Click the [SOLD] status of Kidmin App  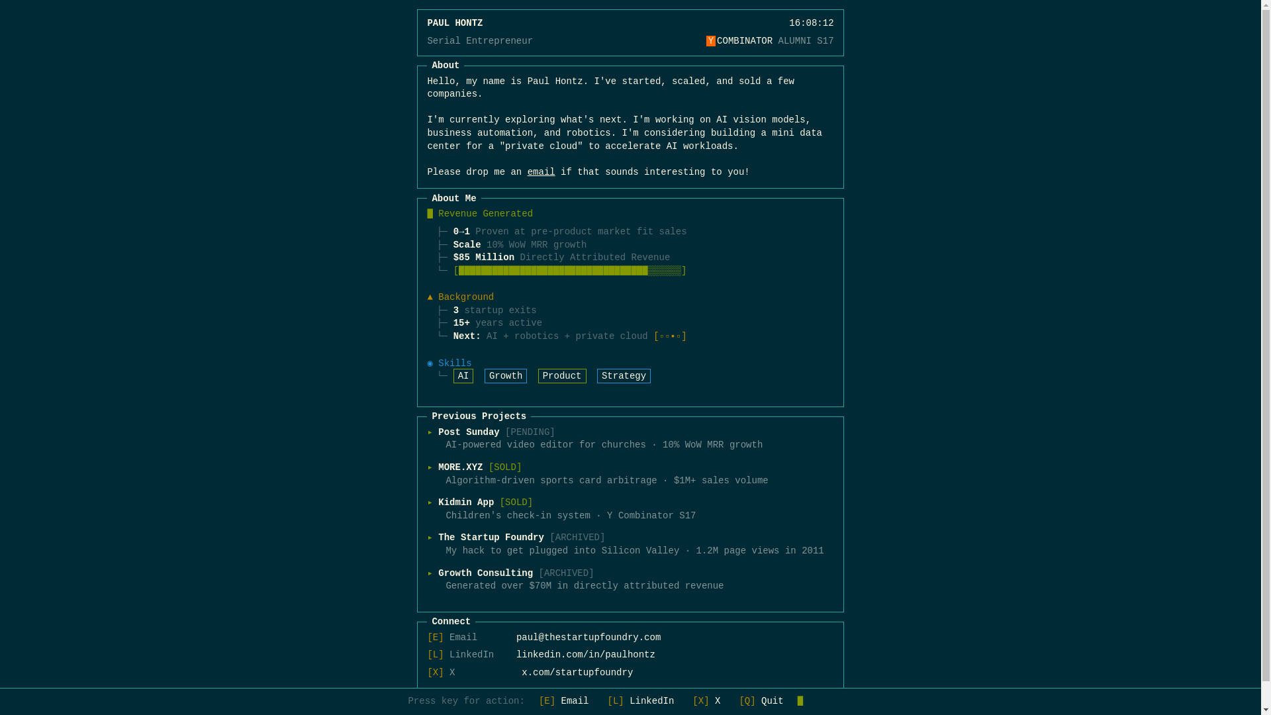(x=516, y=502)
